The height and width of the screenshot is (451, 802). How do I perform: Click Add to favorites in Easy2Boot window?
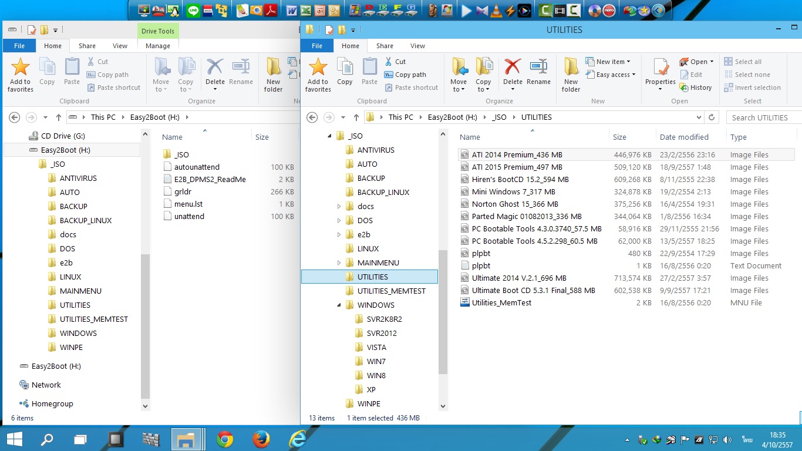(x=20, y=75)
